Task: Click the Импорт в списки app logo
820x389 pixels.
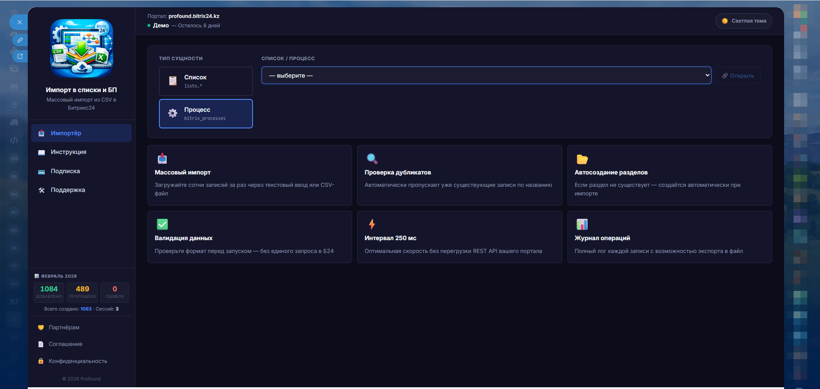Action: [82, 49]
